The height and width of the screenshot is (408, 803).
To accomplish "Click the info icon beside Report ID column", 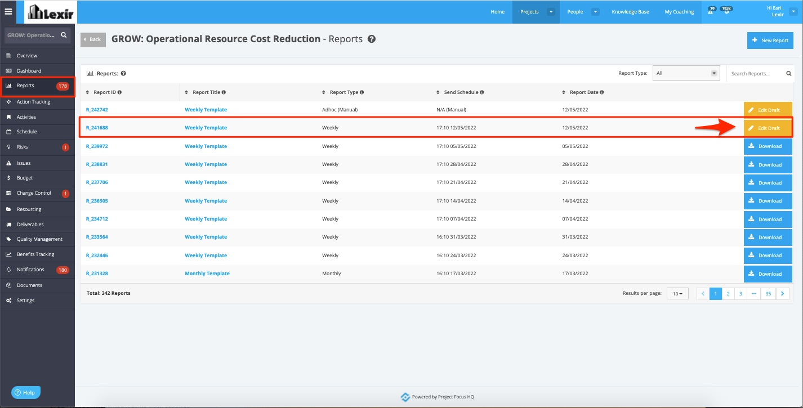I will click(x=119, y=92).
